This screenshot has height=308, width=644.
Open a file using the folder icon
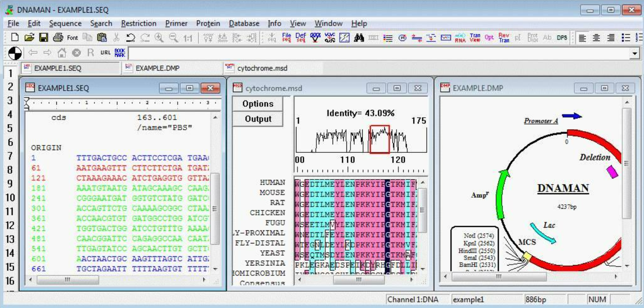coord(29,37)
